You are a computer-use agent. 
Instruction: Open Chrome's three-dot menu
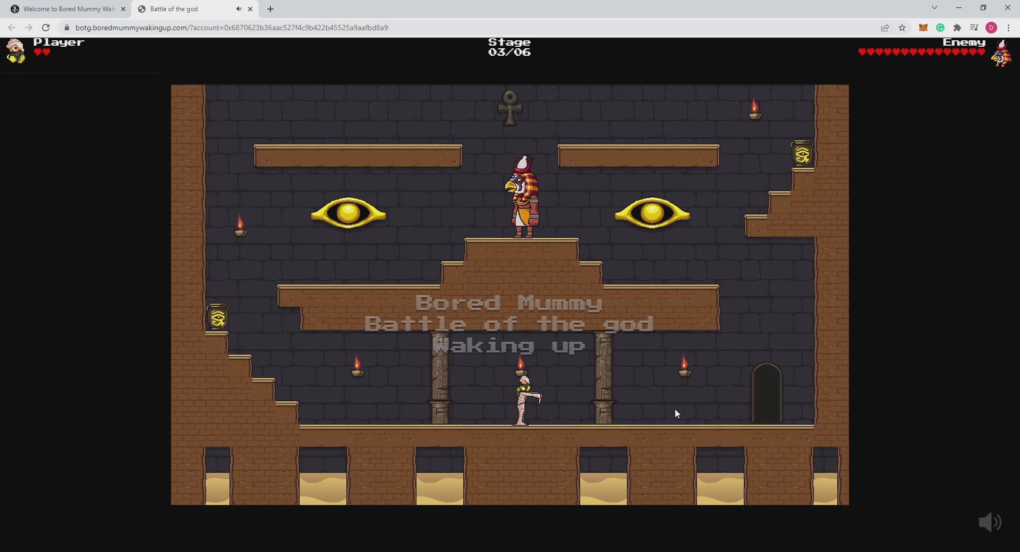[1008, 28]
